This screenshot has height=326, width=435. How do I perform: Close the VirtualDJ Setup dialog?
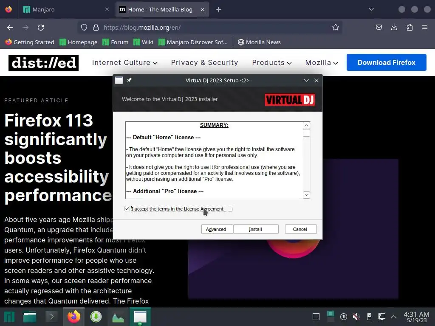pos(316,80)
